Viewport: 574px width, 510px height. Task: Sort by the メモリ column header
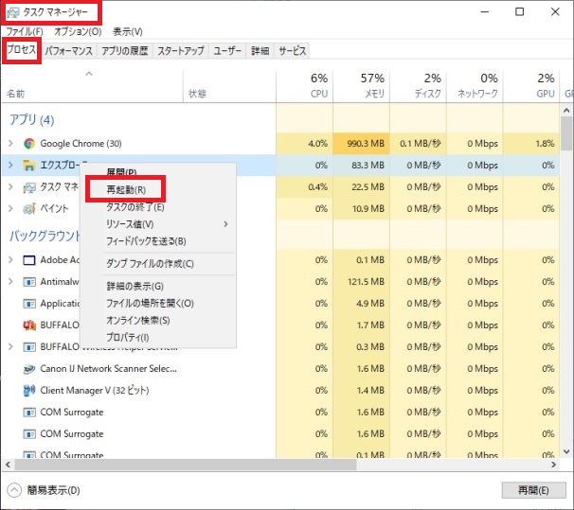point(361,86)
